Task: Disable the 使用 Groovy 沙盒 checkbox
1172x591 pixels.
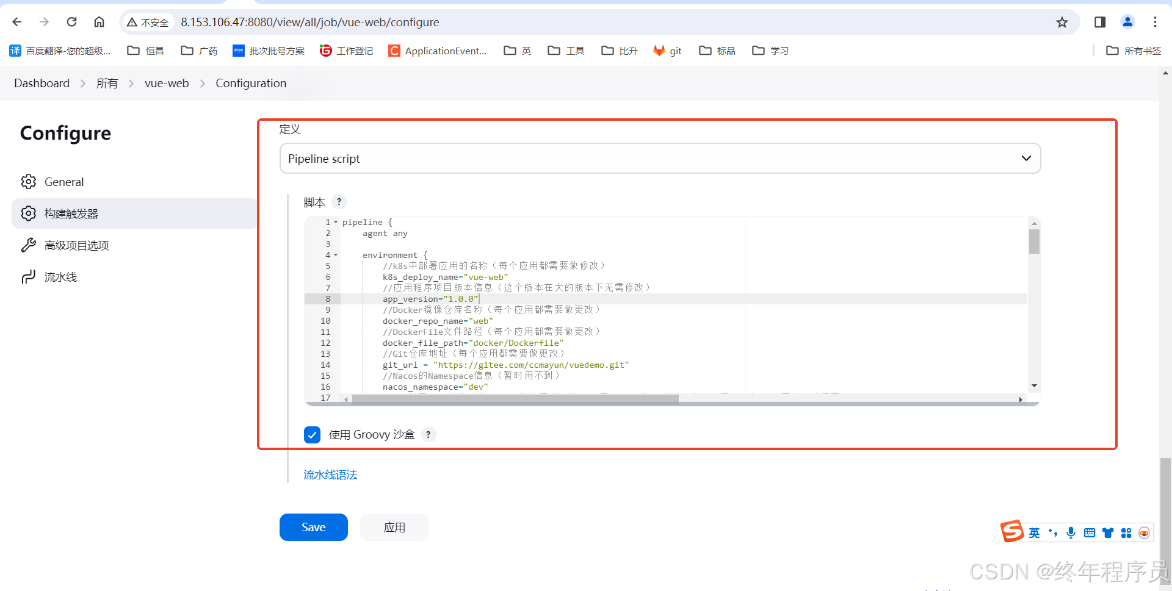Action: pyautogui.click(x=312, y=434)
